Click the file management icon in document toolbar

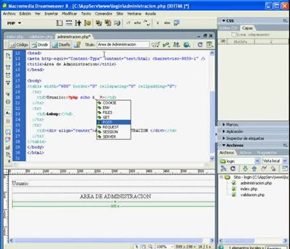176,45
